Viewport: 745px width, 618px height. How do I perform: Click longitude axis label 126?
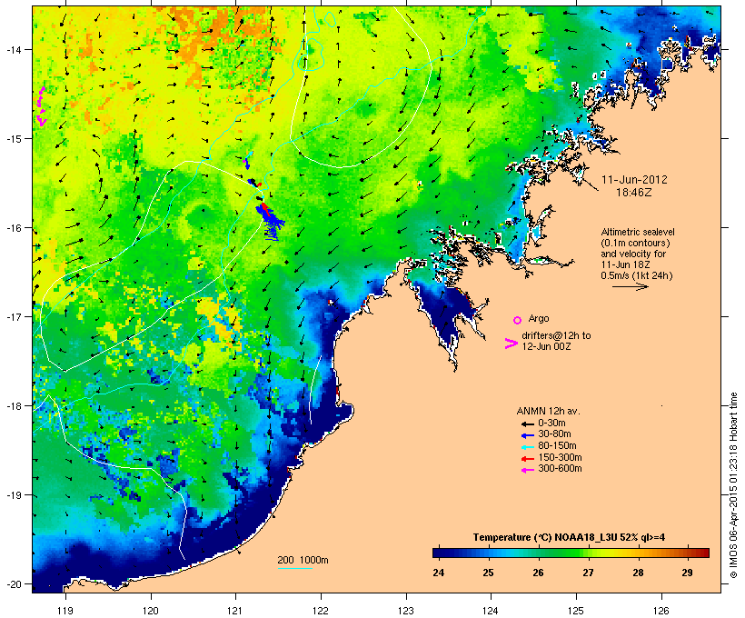click(661, 611)
